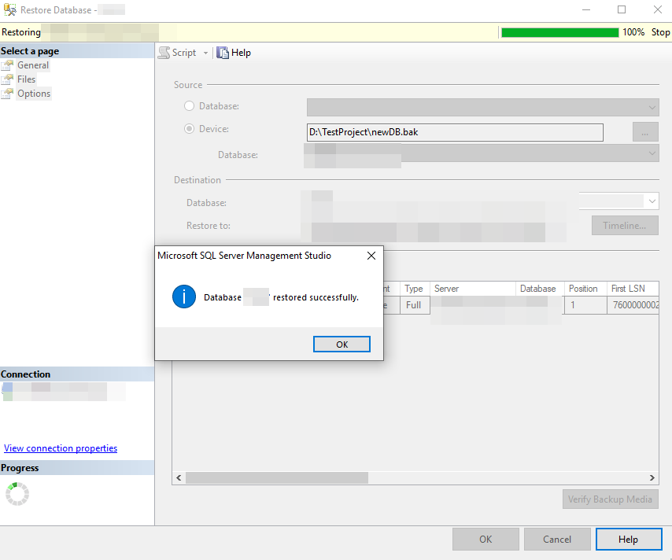Open the Options page
Viewport: 672px width, 560px height.
pyautogui.click(x=34, y=94)
